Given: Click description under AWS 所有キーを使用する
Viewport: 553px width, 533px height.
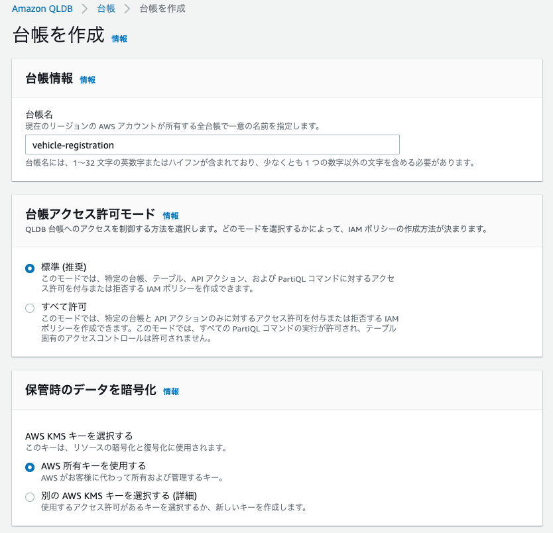Looking at the screenshot, I should click(x=132, y=478).
